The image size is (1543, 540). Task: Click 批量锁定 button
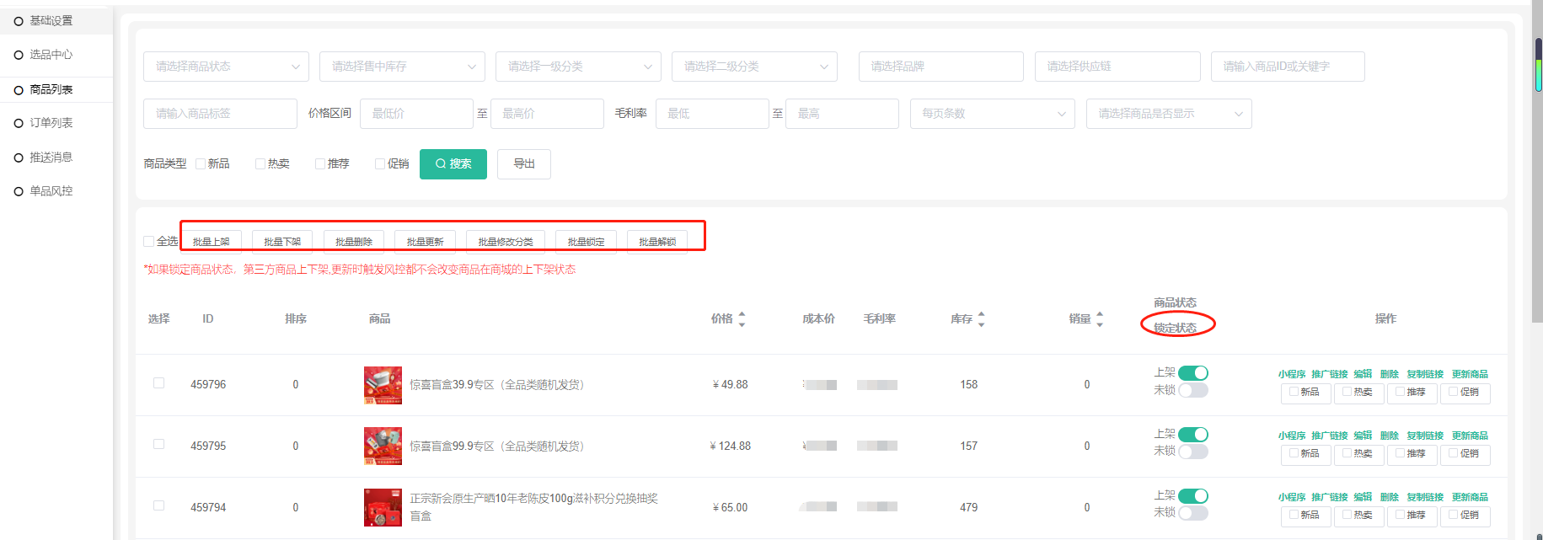coord(587,242)
